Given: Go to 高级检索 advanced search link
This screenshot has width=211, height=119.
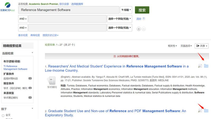Looking at the screenshot, I should tap(35, 35).
